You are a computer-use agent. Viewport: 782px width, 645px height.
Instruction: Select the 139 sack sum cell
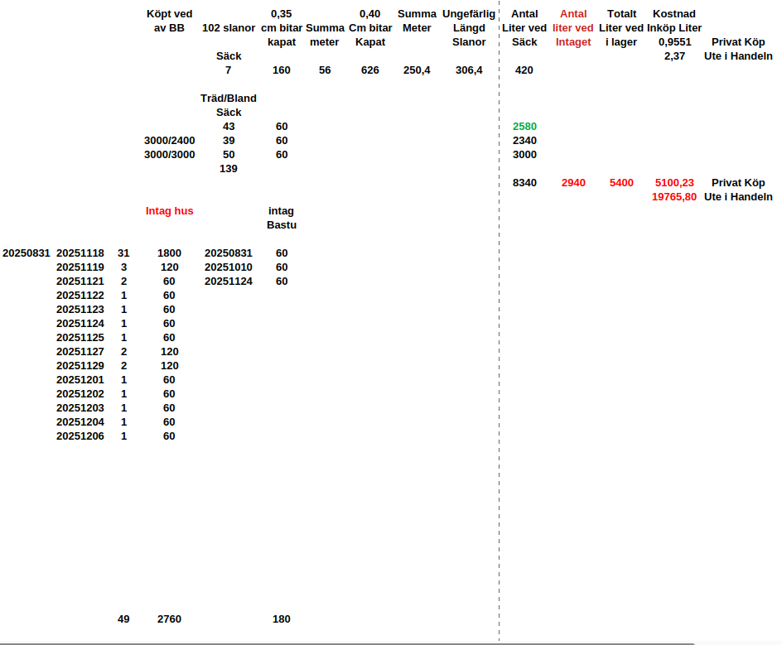tap(229, 169)
